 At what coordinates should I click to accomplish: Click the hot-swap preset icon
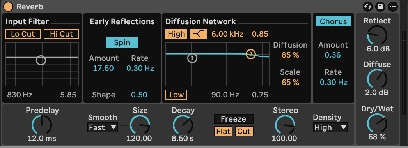click(x=368, y=7)
